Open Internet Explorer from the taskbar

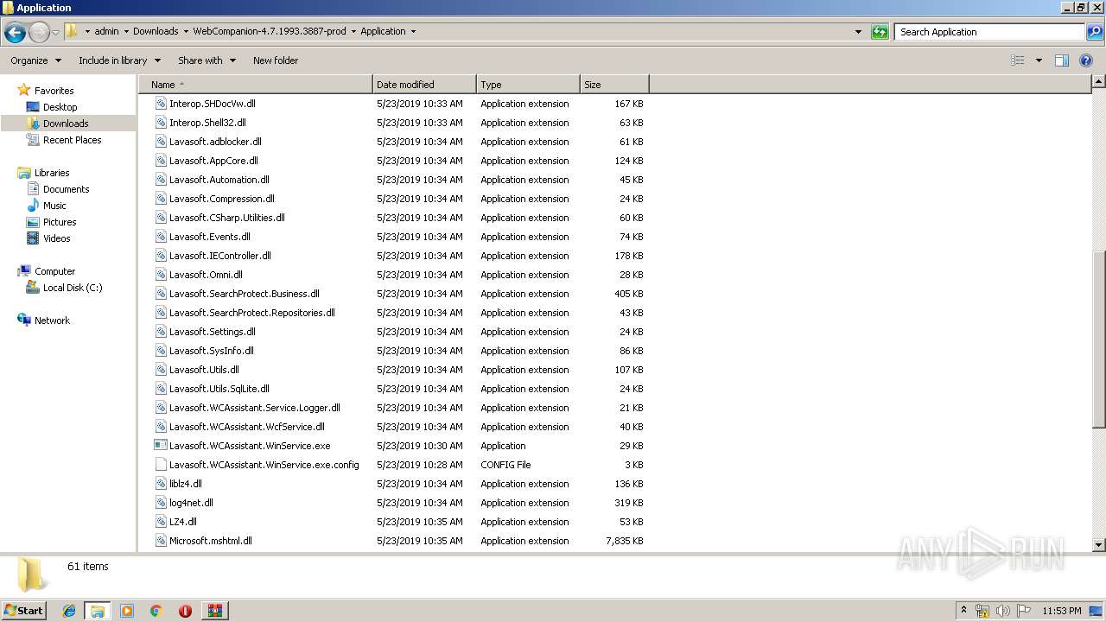tap(69, 611)
